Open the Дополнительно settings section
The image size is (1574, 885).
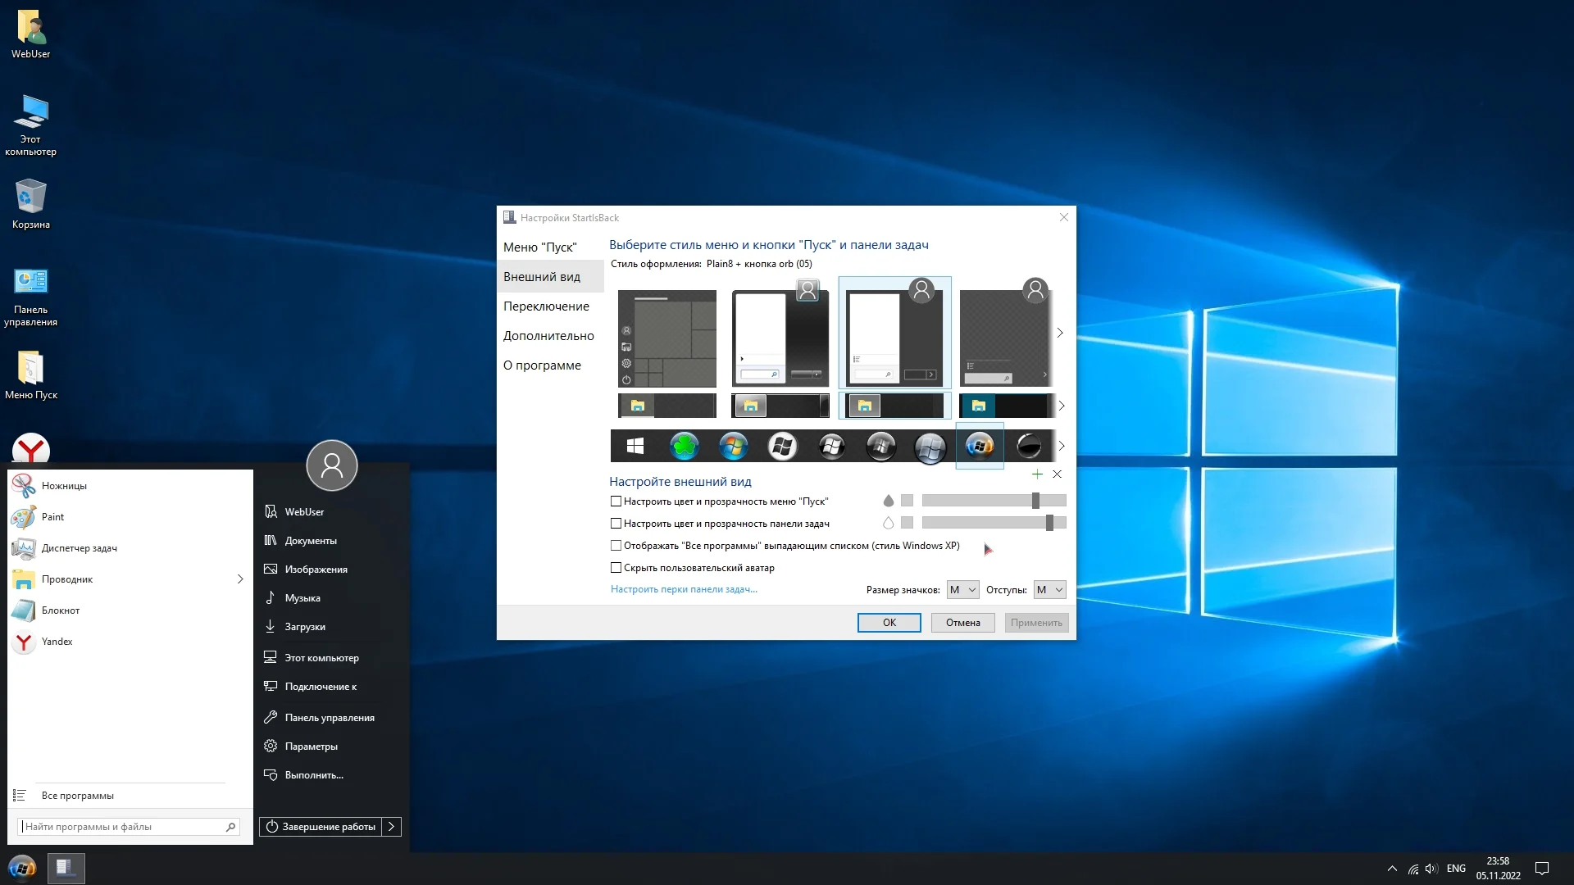tap(548, 336)
